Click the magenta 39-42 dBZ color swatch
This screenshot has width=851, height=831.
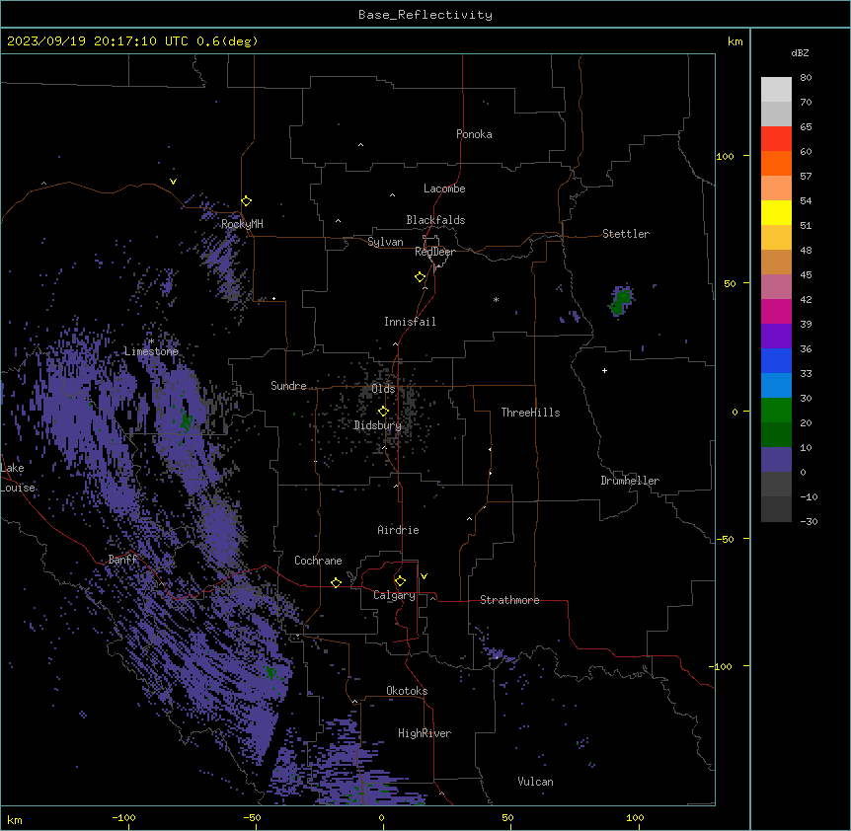click(x=776, y=311)
